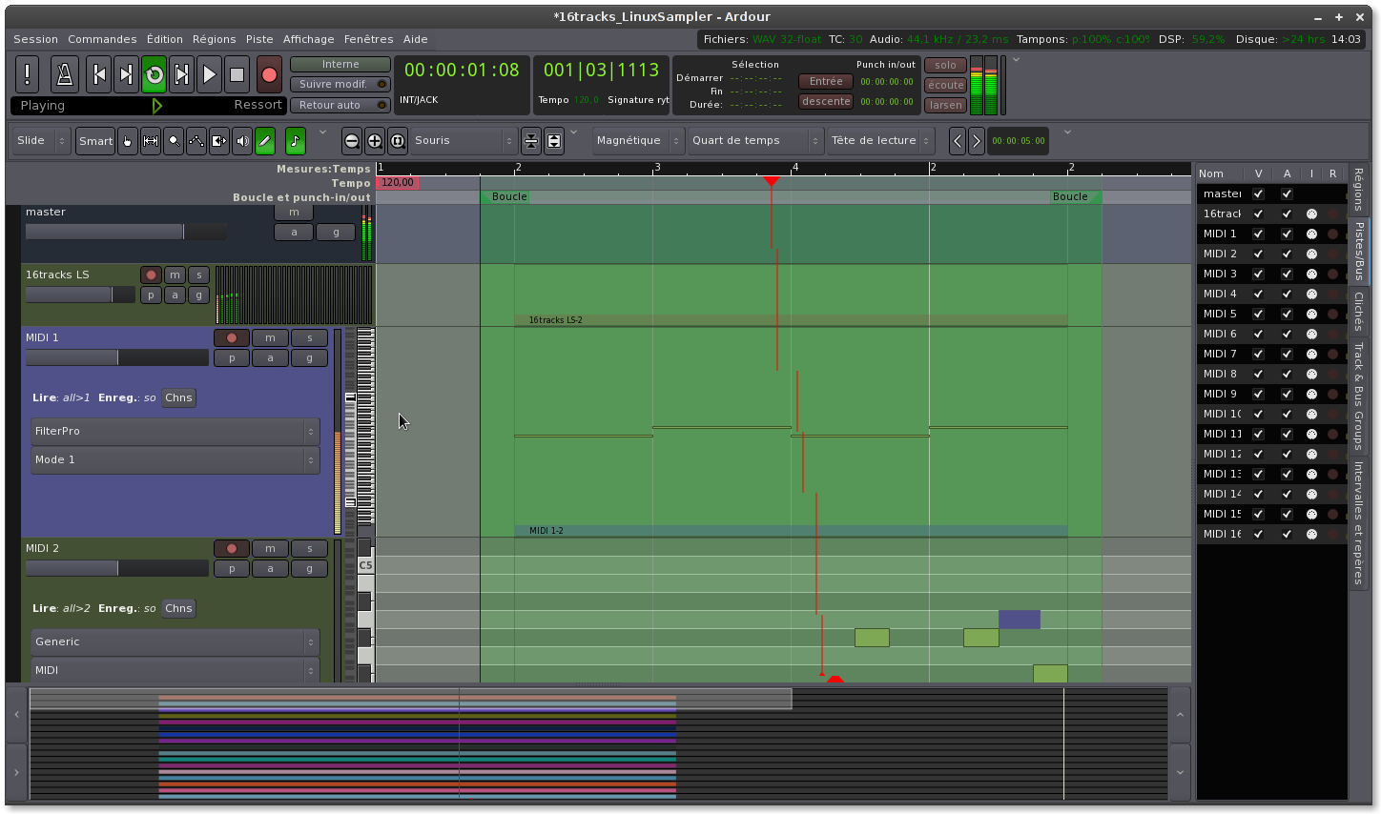Mute the MIDI 1 track

[270, 337]
